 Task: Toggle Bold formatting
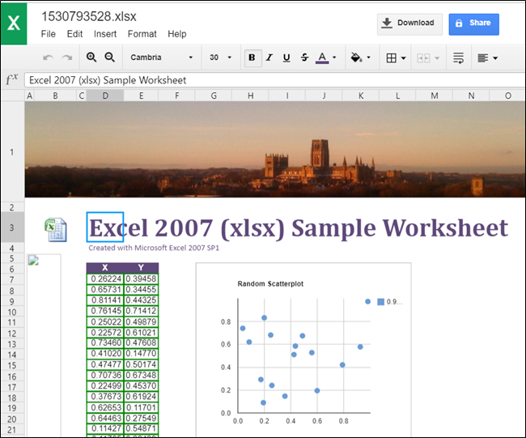coord(252,57)
